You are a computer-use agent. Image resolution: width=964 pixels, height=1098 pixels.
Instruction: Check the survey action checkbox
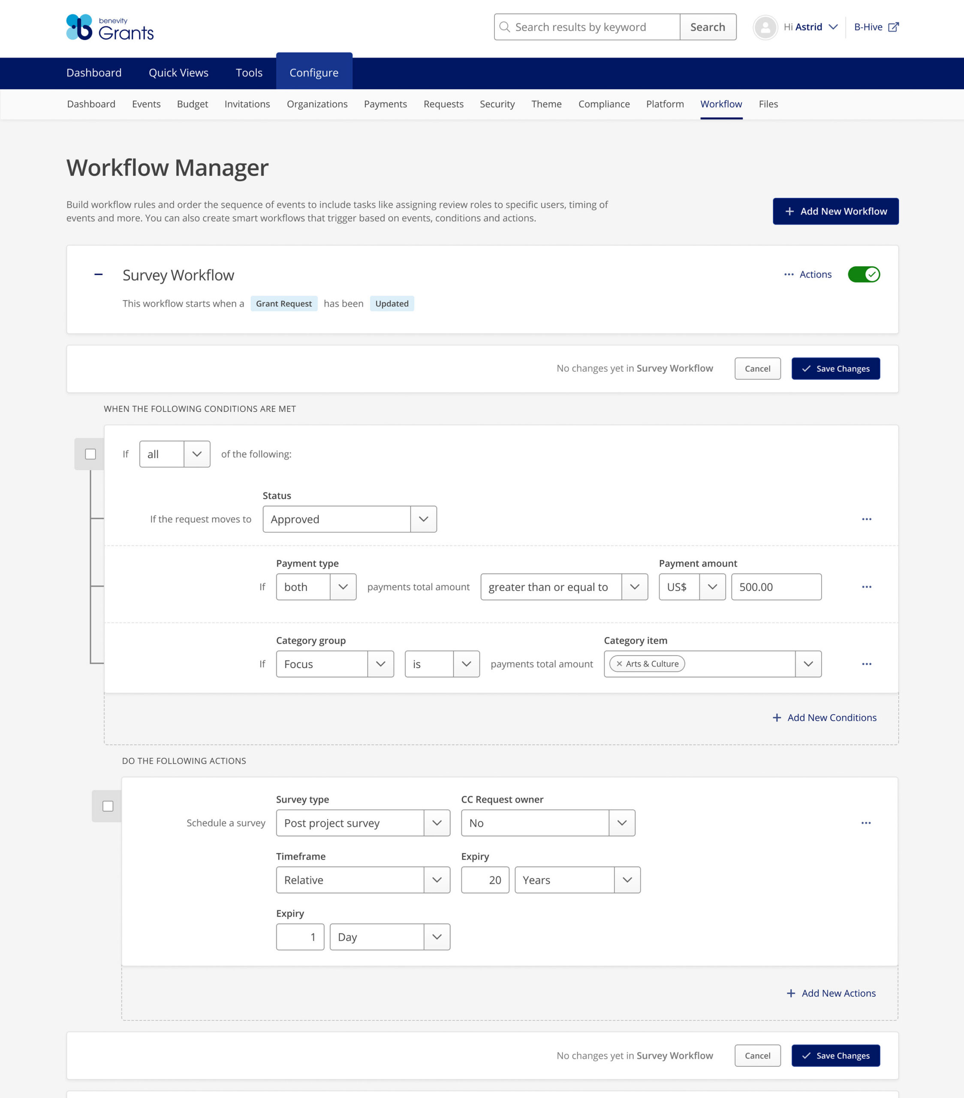108,806
